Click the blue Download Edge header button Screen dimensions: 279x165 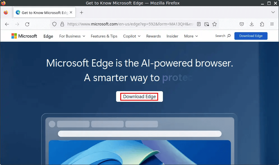point(251,36)
